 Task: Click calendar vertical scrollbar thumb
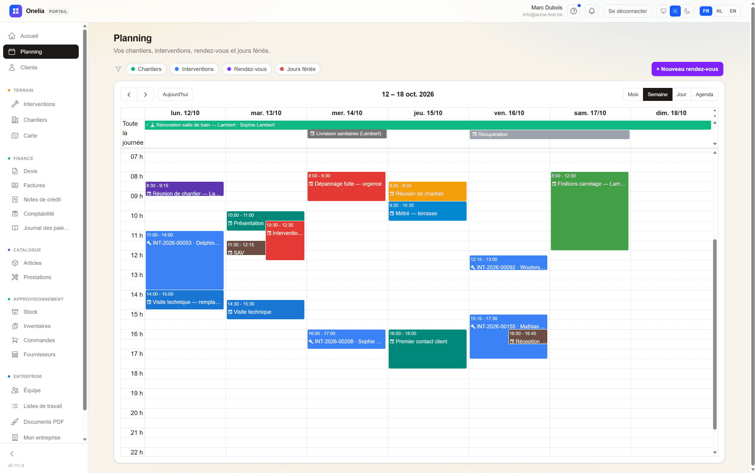[715, 334]
